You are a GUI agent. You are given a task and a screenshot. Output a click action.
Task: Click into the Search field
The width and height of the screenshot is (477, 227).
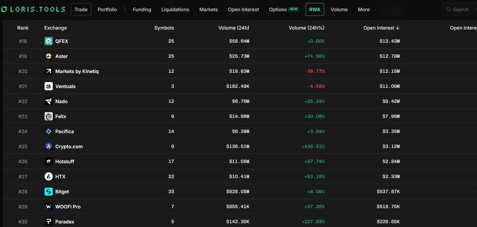[460, 10]
